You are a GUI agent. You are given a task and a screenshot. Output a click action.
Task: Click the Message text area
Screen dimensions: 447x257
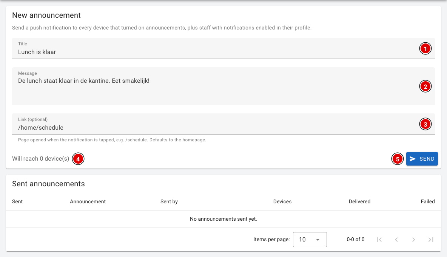[x=223, y=86]
